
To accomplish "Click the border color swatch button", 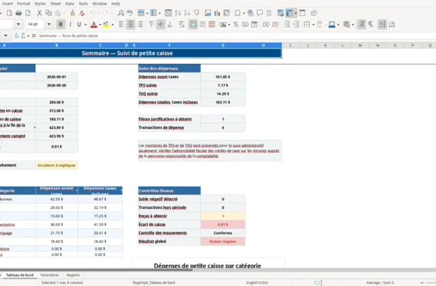I will pyautogui.click(x=332, y=25).
